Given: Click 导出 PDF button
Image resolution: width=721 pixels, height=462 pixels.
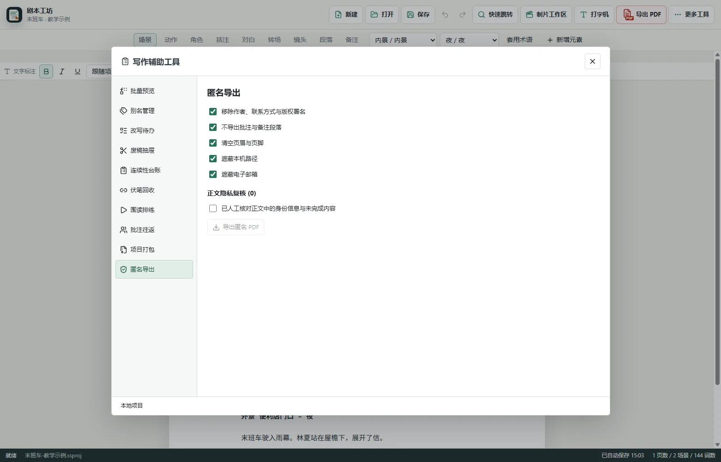Looking at the screenshot, I should pos(642,15).
